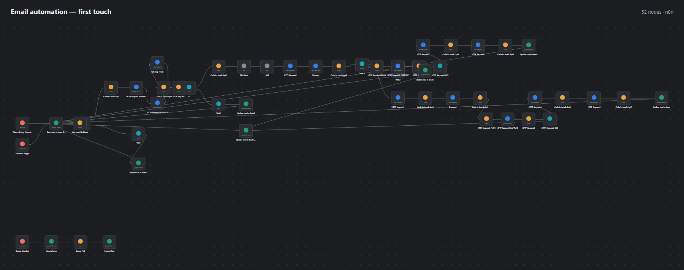Select the Sitemap Proxy node
684x270 pixels.
coord(157,63)
